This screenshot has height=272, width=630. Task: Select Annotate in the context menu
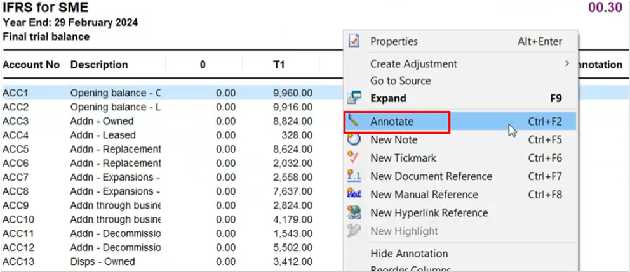[392, 122]
